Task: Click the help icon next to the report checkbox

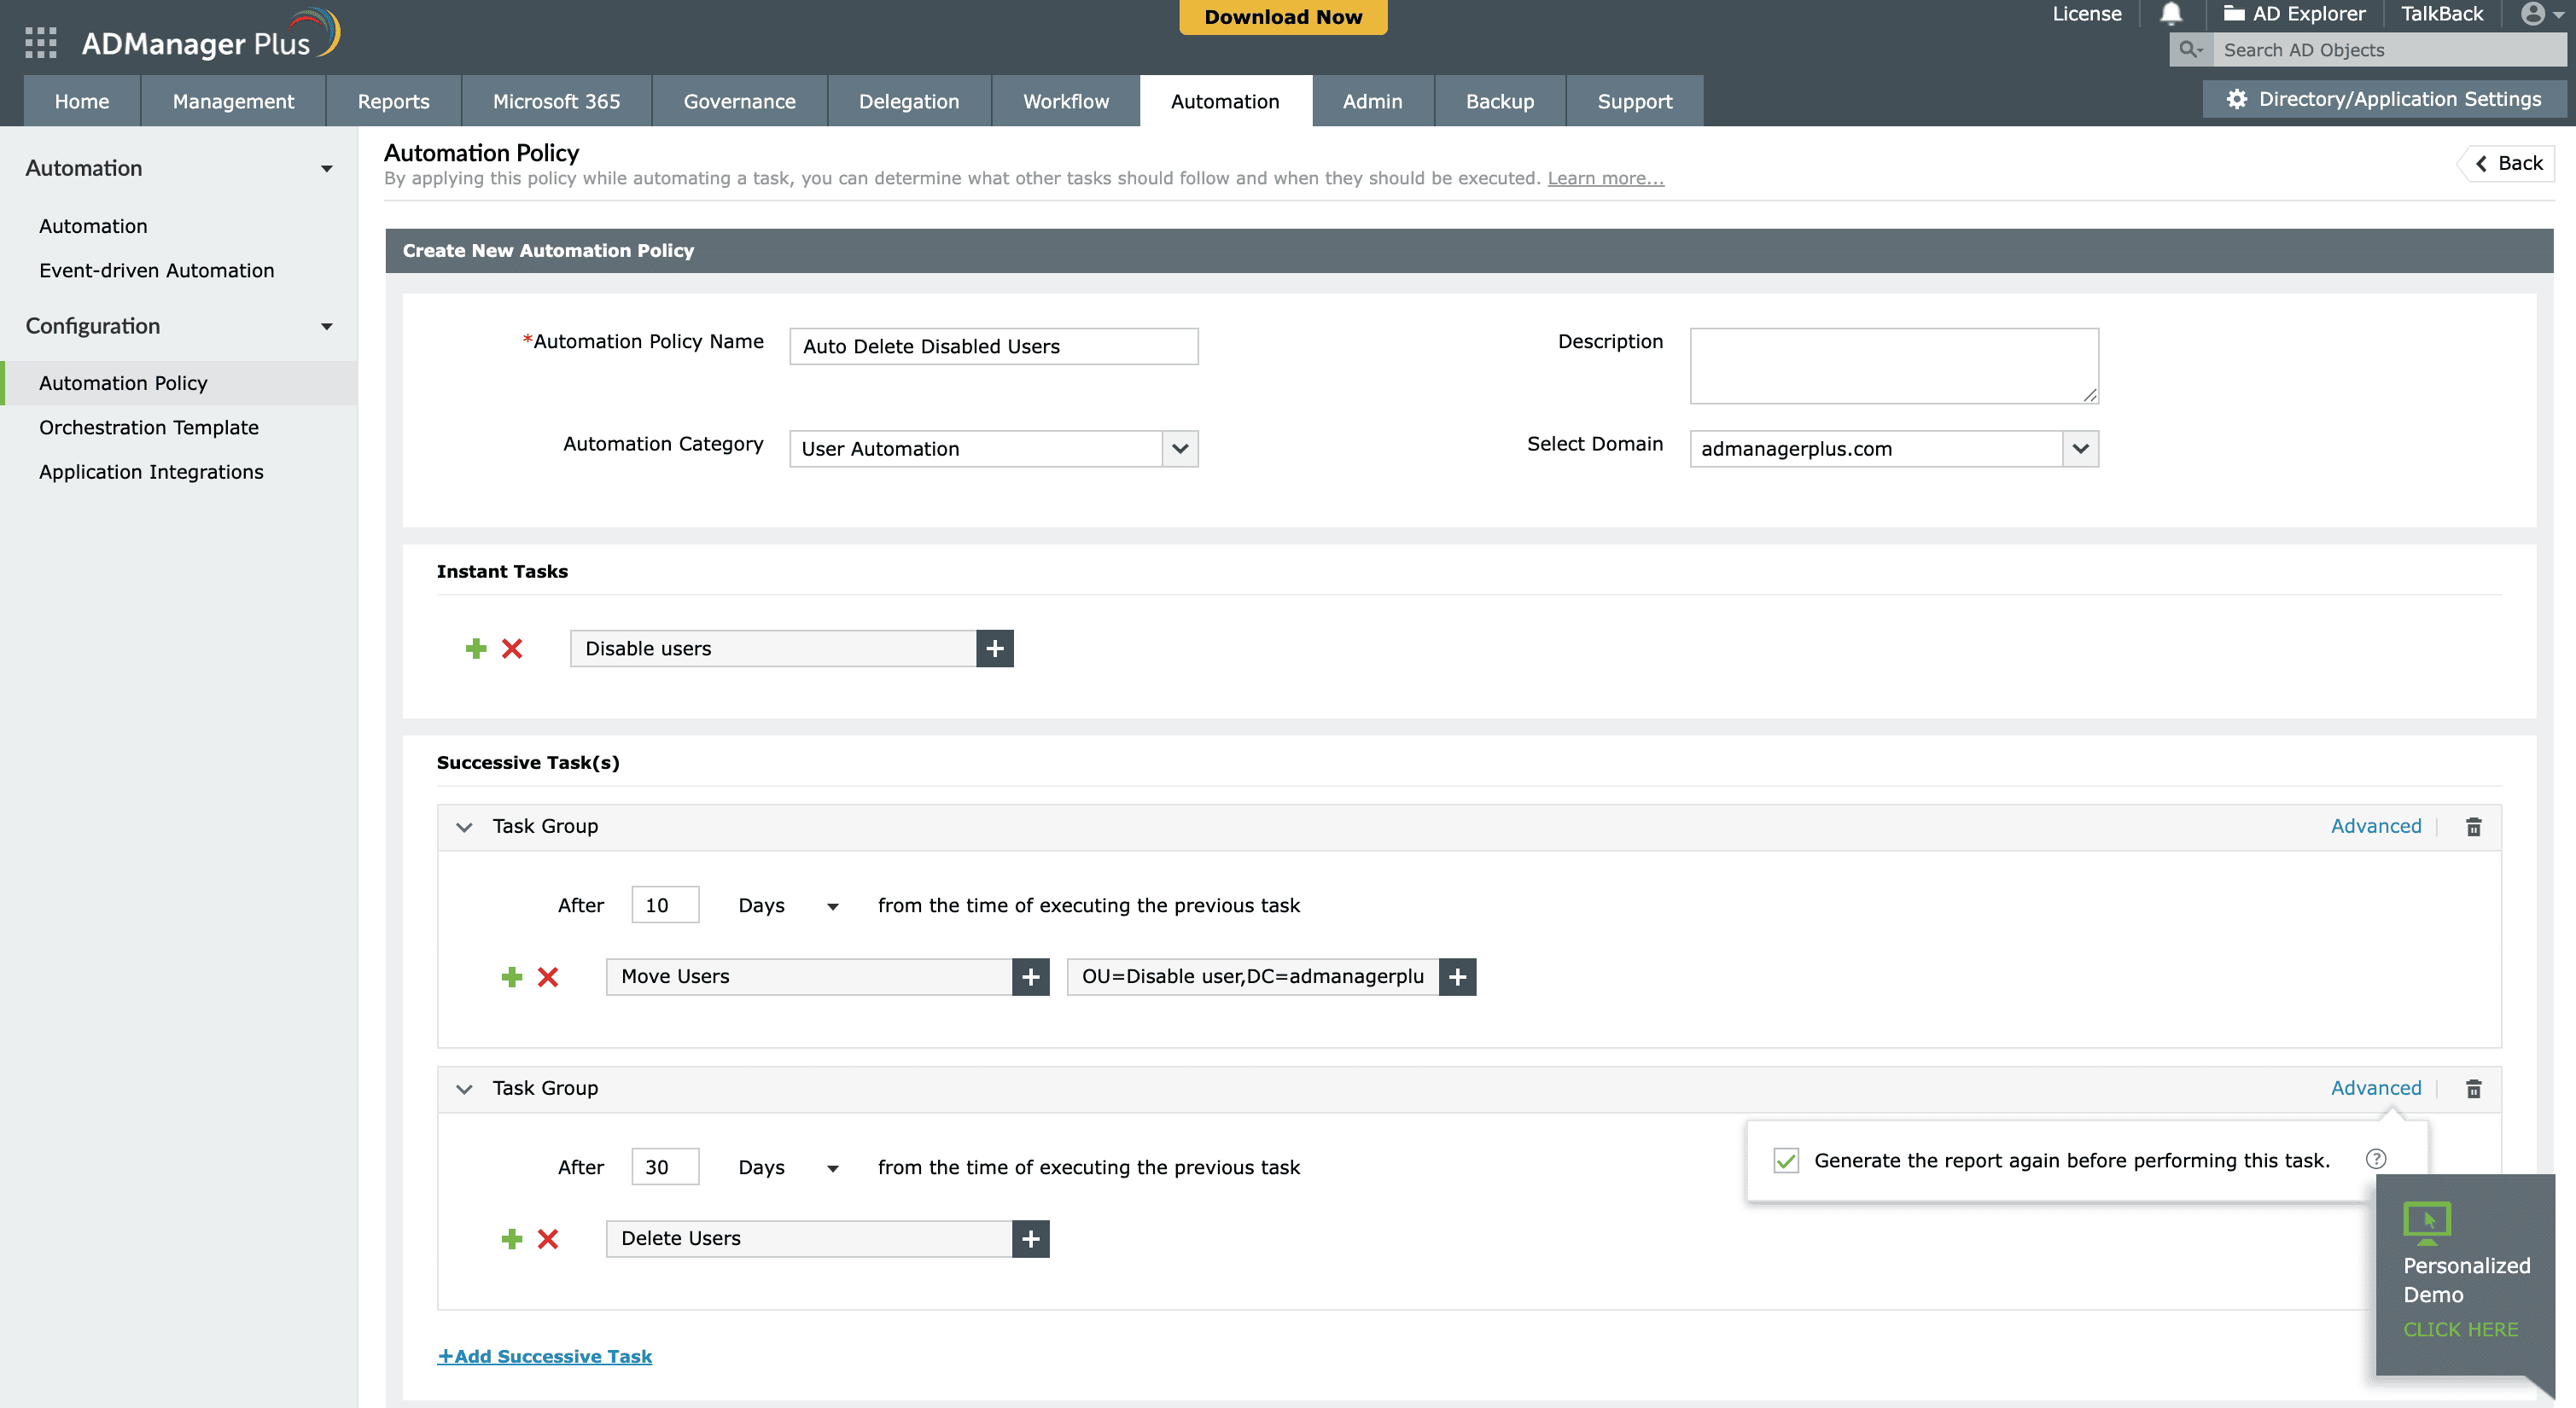Action: (2376, 1159)
